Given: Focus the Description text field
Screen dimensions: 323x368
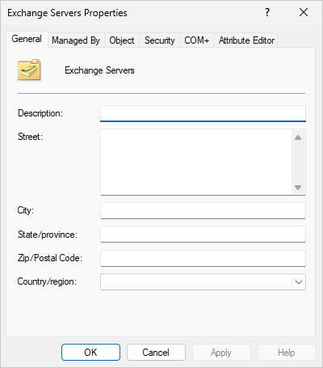Looking at the screenshot, I should click(x=203, y=113).
